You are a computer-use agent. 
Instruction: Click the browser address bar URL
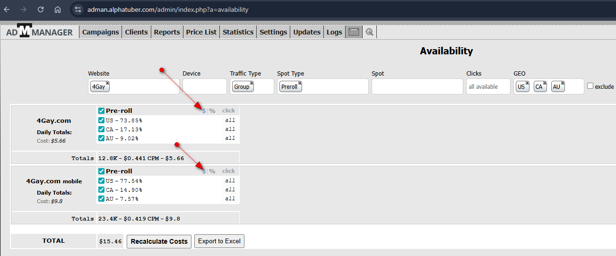click(x=168, y=9)
